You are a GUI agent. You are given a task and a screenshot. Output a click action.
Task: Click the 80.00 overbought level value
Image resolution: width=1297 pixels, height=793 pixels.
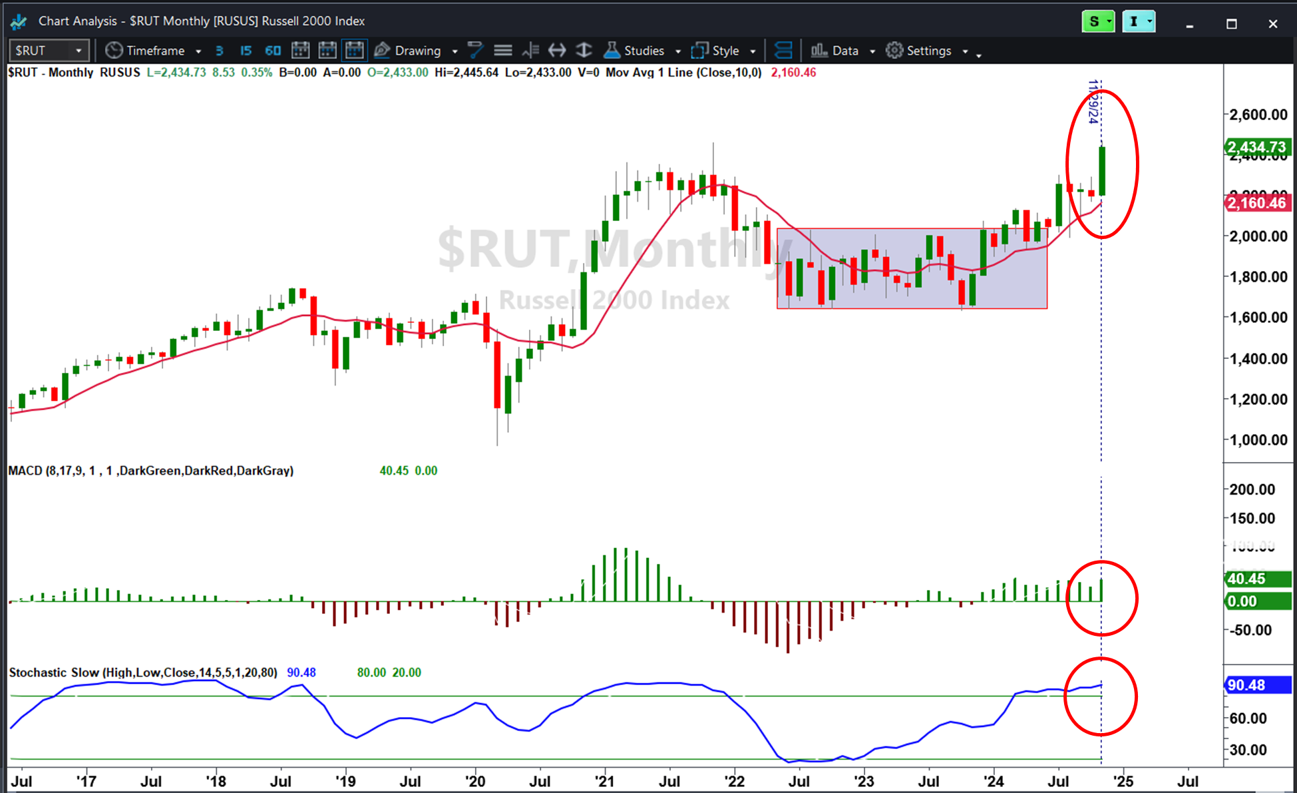[x=371, y=672]
